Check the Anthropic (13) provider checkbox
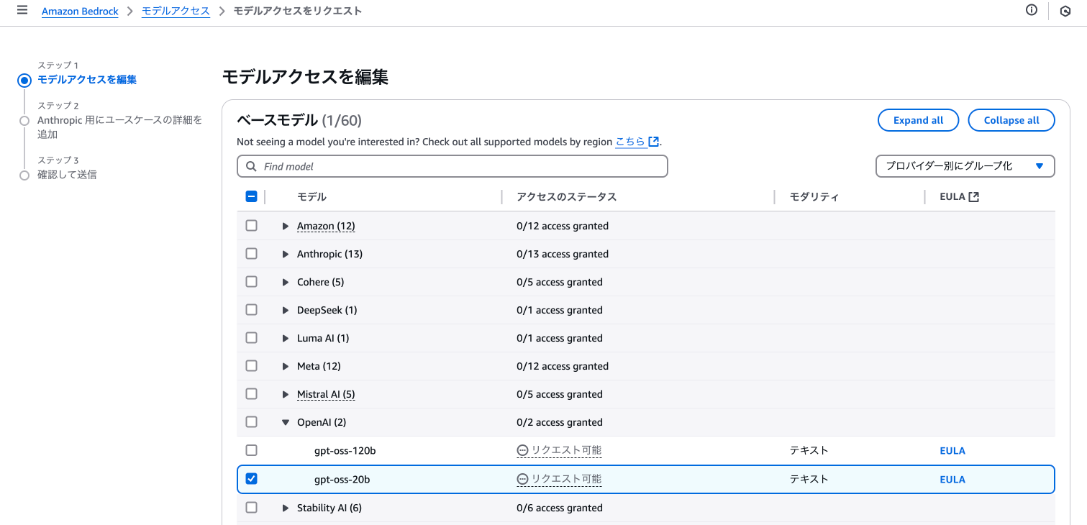 coord(251,253)
